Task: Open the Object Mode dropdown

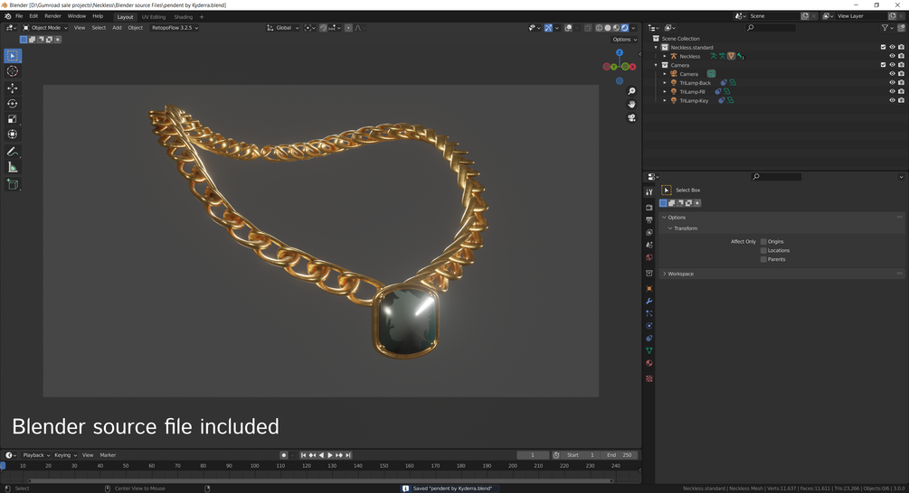Action: point(44,28)
